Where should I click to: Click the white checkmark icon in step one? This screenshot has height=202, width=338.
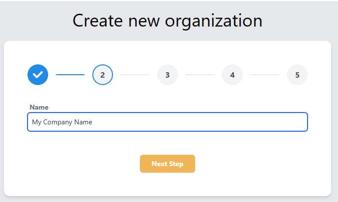click(x=38, y=75)
